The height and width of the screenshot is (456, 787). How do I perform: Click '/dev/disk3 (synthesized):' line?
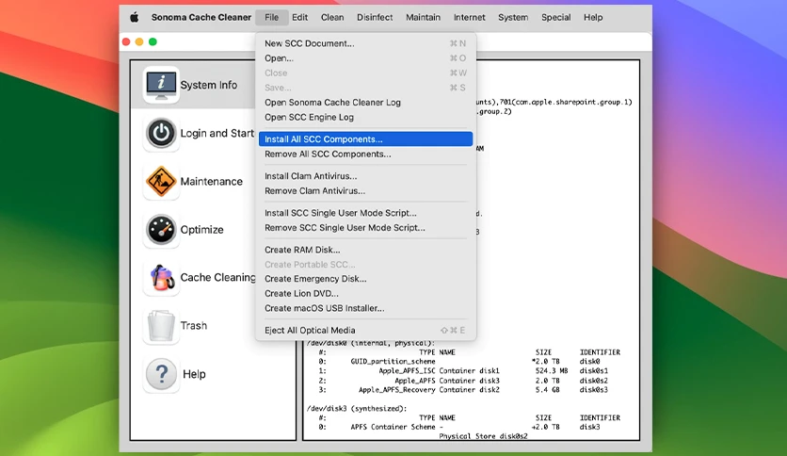pos(357,409)
